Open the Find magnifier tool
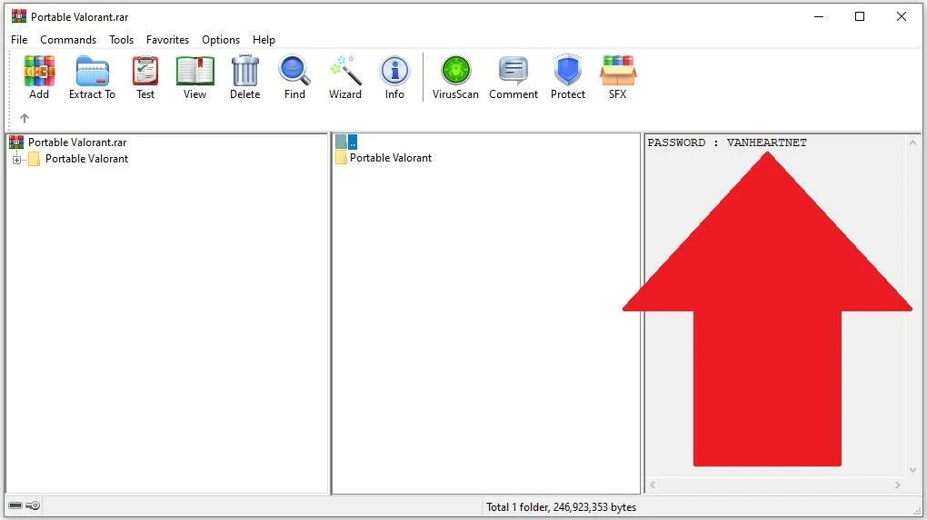Viewport: 927px width, 520px height. (x=294, y=77)
